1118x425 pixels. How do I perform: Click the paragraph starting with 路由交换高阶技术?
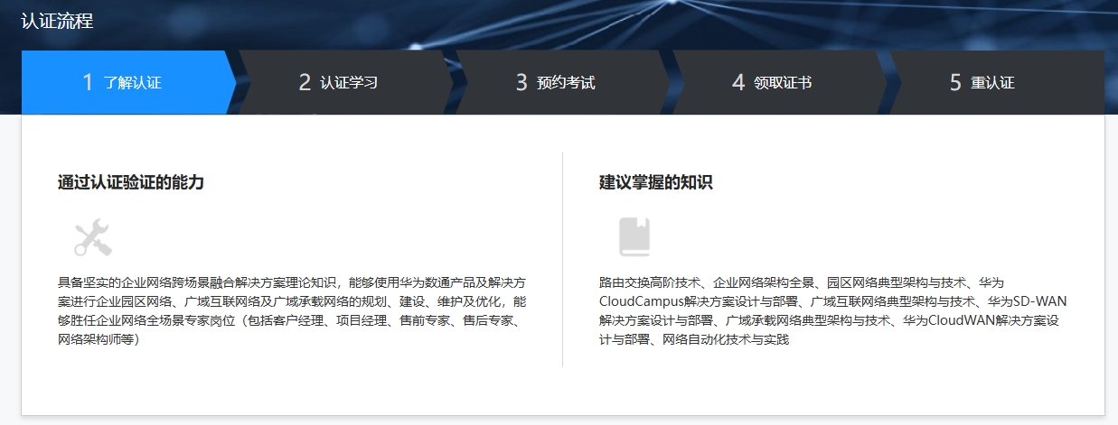pyautogui.click(x=833, y=311)
